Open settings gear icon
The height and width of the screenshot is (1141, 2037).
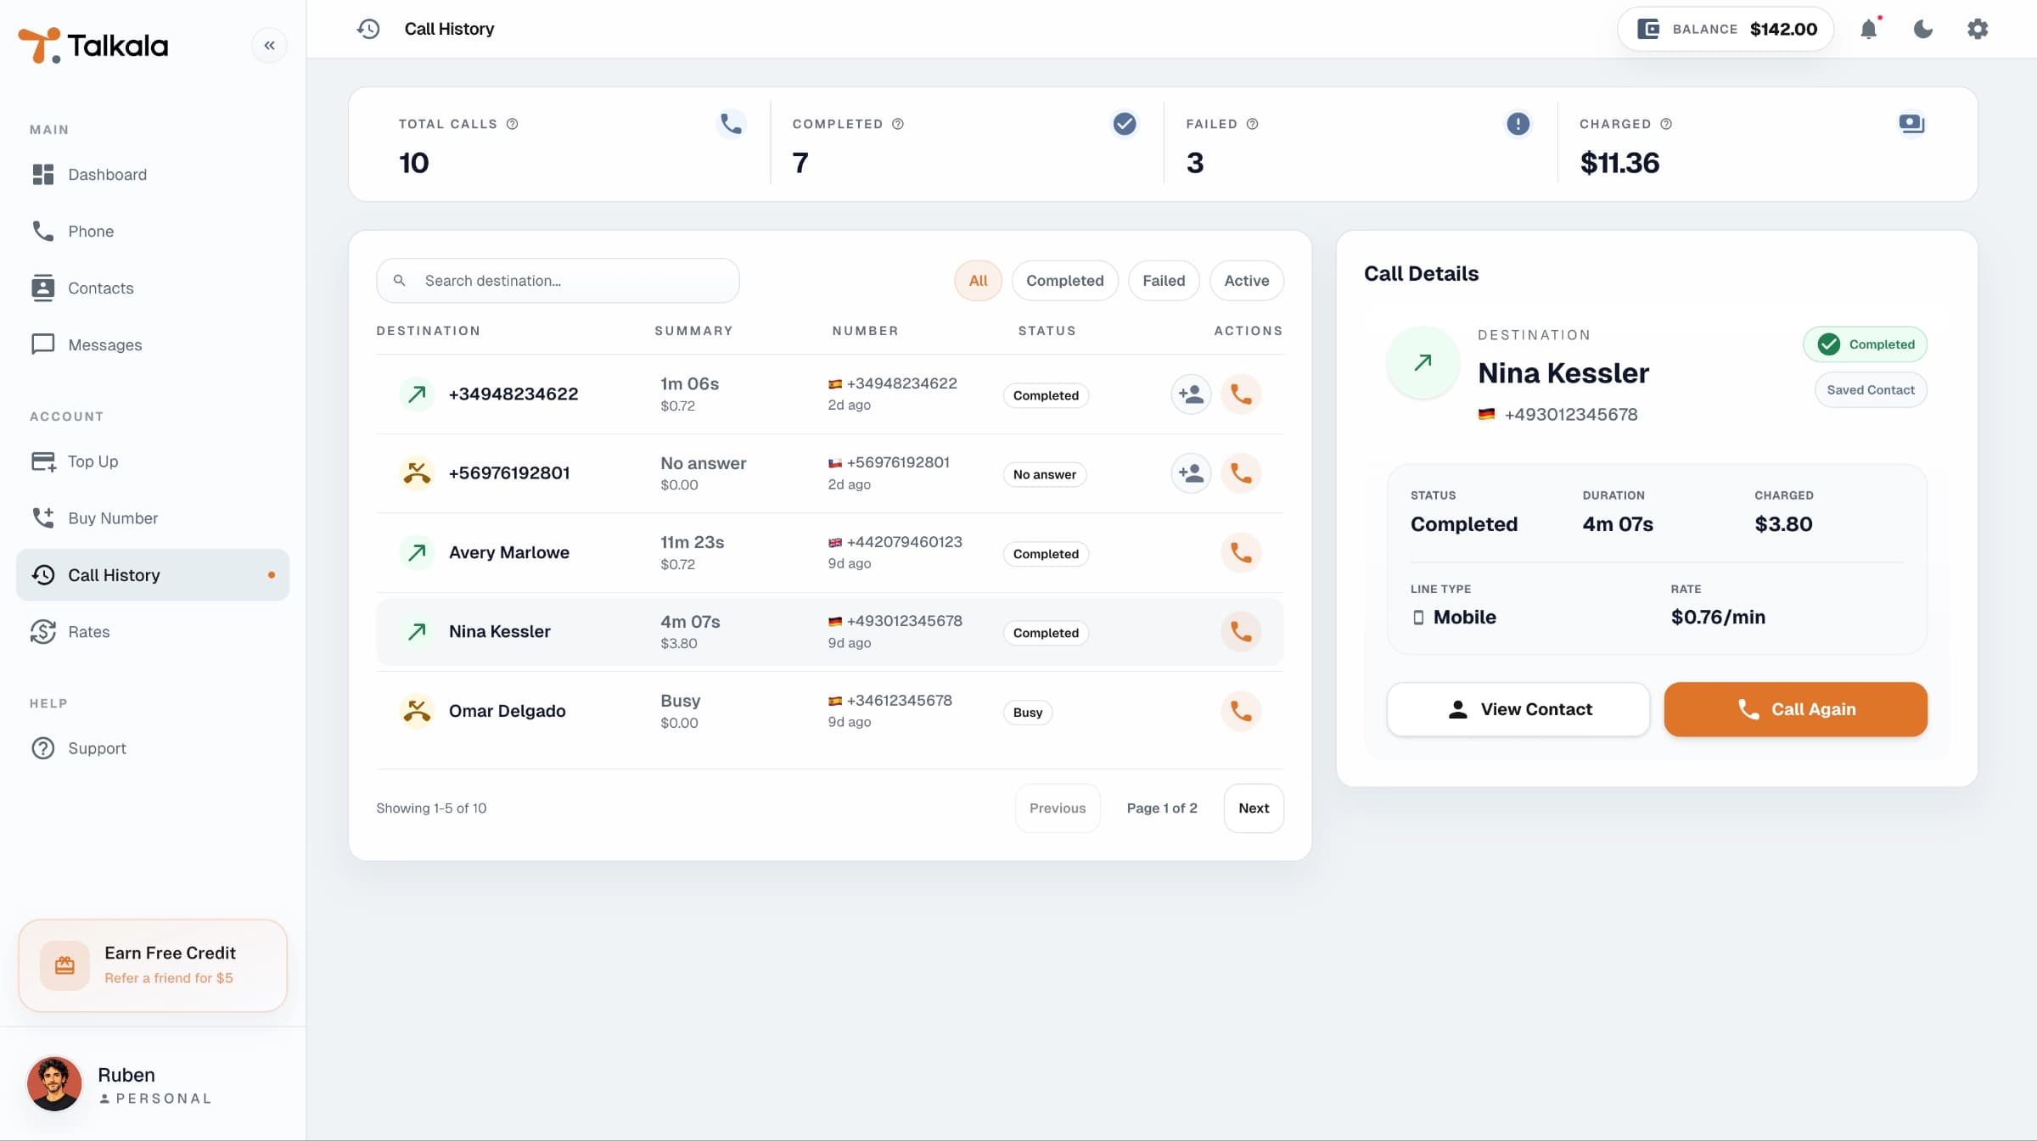pos(1978,29)
